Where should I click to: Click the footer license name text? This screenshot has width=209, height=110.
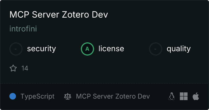point(113,97)
